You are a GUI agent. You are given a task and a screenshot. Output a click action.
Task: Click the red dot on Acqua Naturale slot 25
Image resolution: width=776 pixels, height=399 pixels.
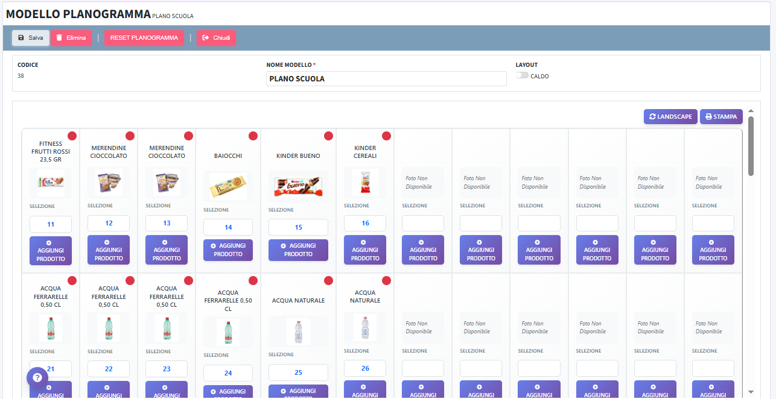click(328, 280)
